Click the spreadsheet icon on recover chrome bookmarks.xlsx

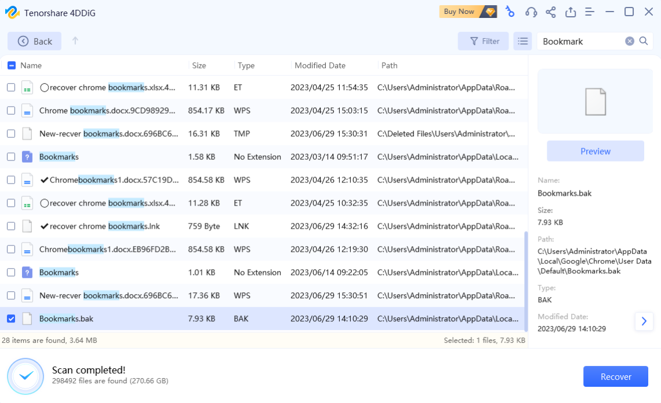pos(26,87)
